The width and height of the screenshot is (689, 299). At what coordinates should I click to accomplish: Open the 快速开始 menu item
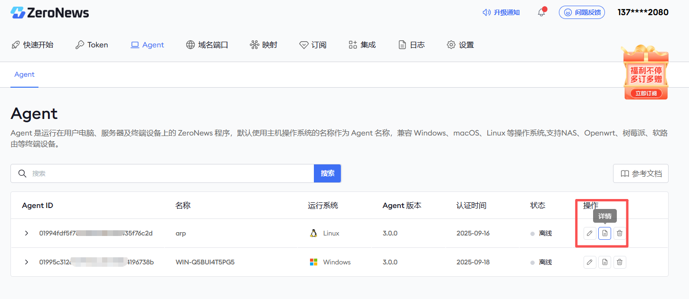(x=32, y=45)
